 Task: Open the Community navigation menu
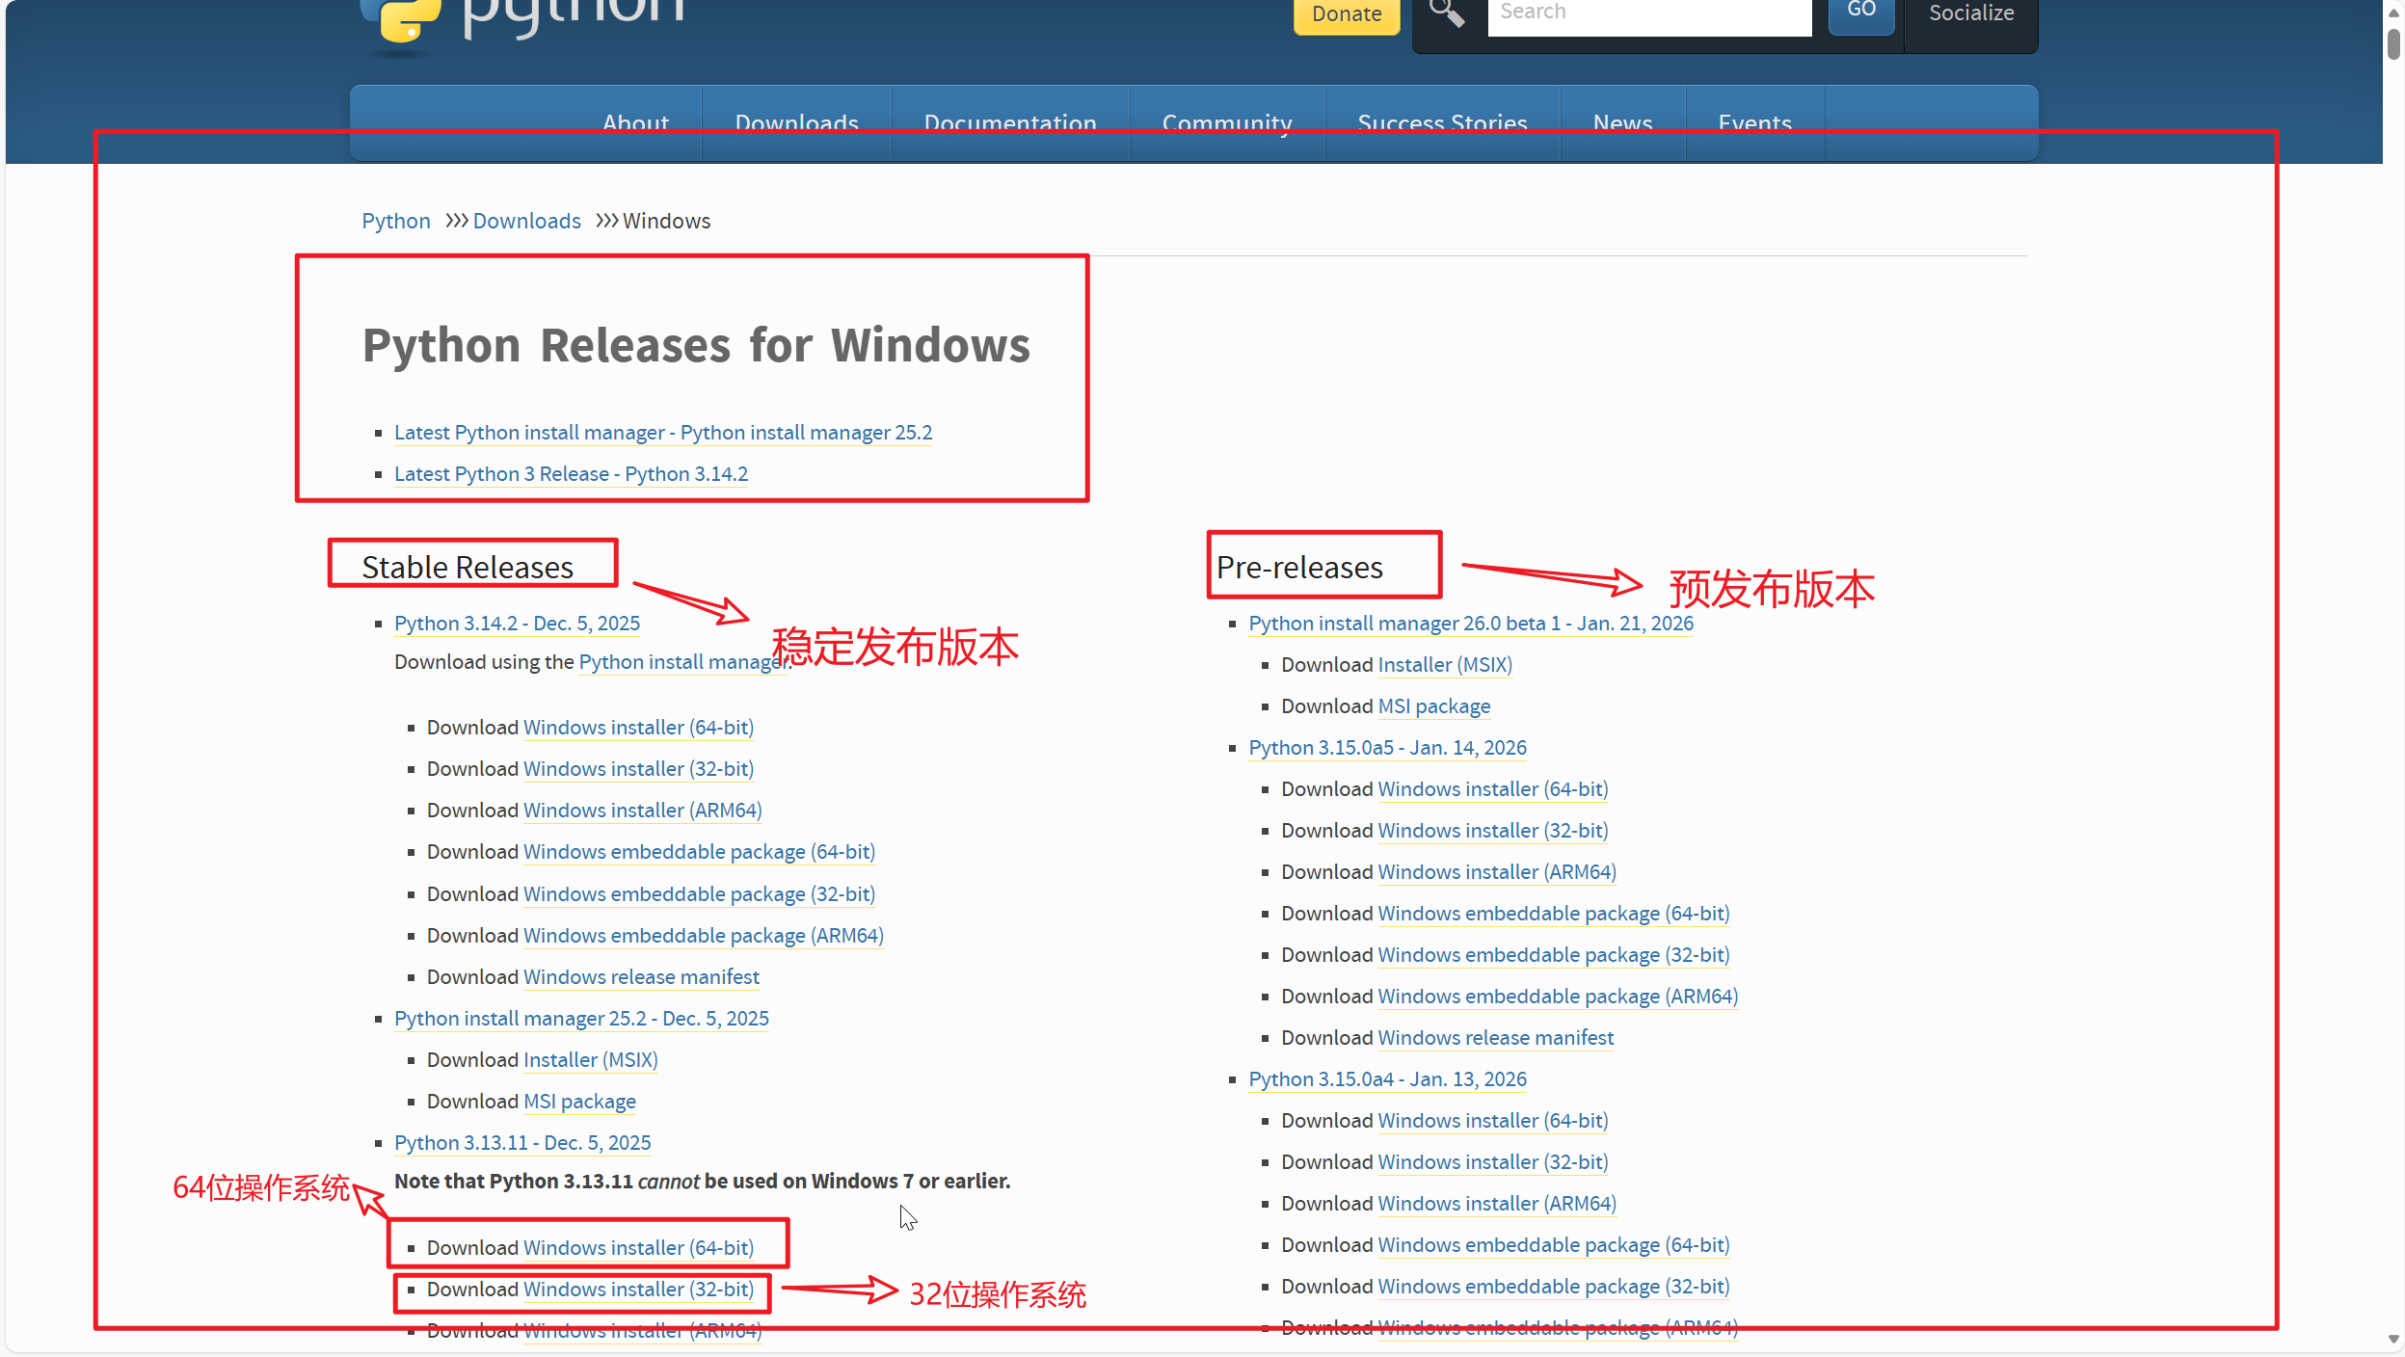click(x=1227, y=123)
